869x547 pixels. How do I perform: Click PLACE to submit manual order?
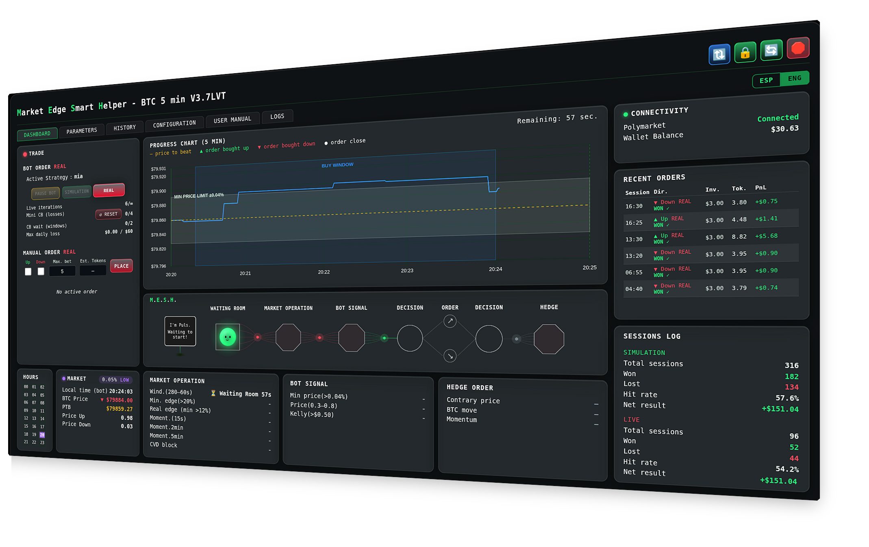121,266
